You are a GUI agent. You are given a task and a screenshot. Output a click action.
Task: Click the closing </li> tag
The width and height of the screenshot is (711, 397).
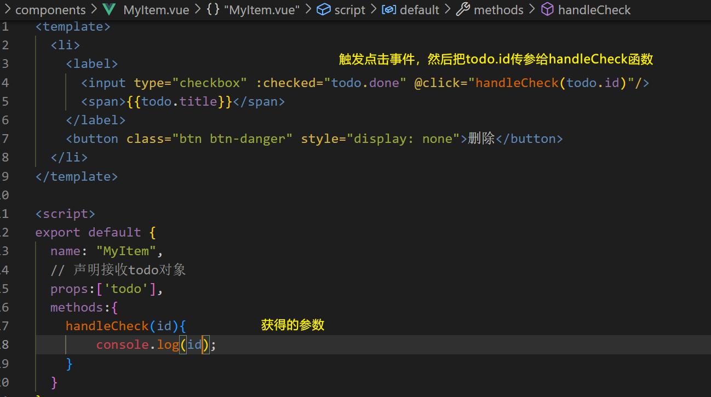tap(69, 157)
